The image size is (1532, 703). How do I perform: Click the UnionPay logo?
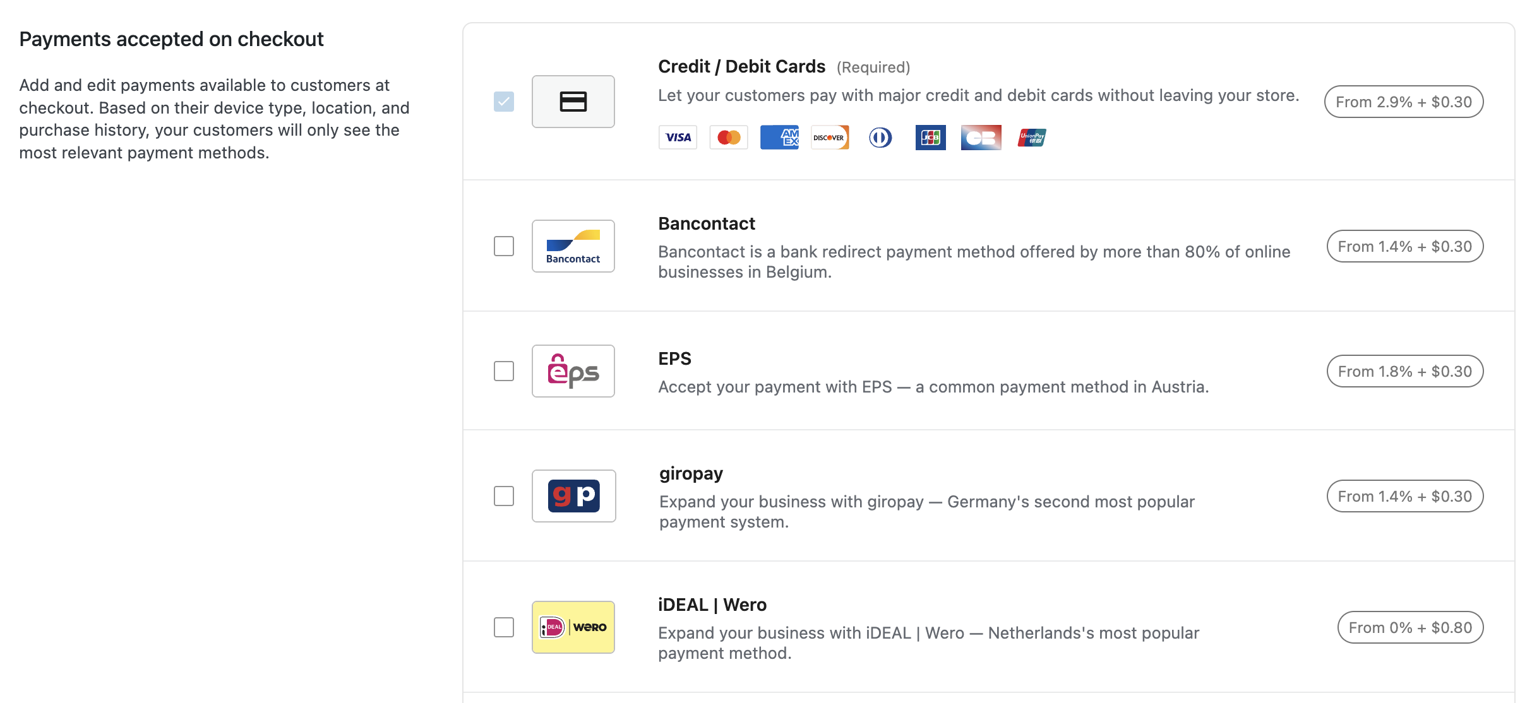point(1032,138)
